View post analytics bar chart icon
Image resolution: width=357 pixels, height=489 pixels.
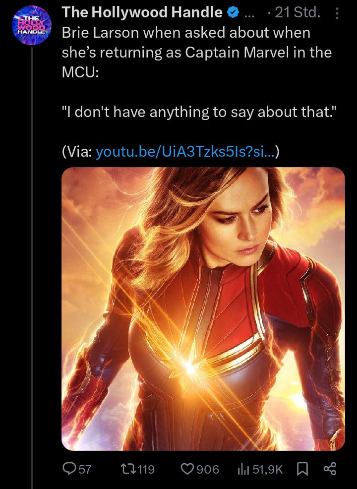pyautogui.click(x=244, y=469)
